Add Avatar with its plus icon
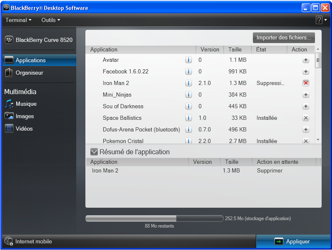 [x=306, y=60]
